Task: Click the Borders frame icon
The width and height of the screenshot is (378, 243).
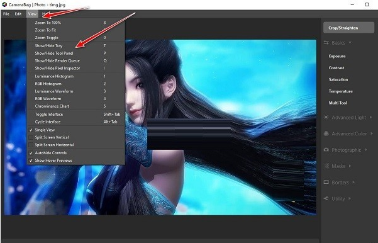Action: pyautogui.click(x=326, y=182)
